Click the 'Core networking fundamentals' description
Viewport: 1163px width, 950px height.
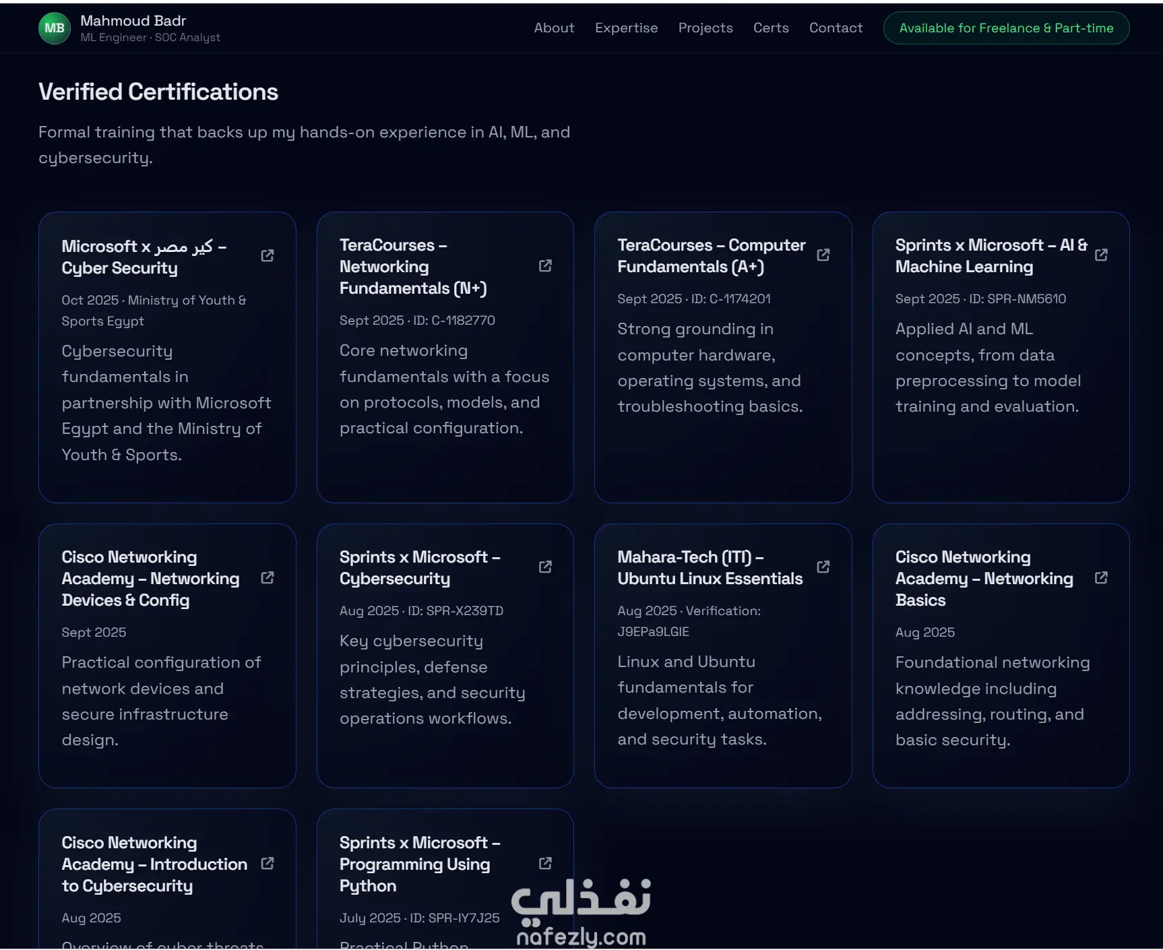[444, 389]
